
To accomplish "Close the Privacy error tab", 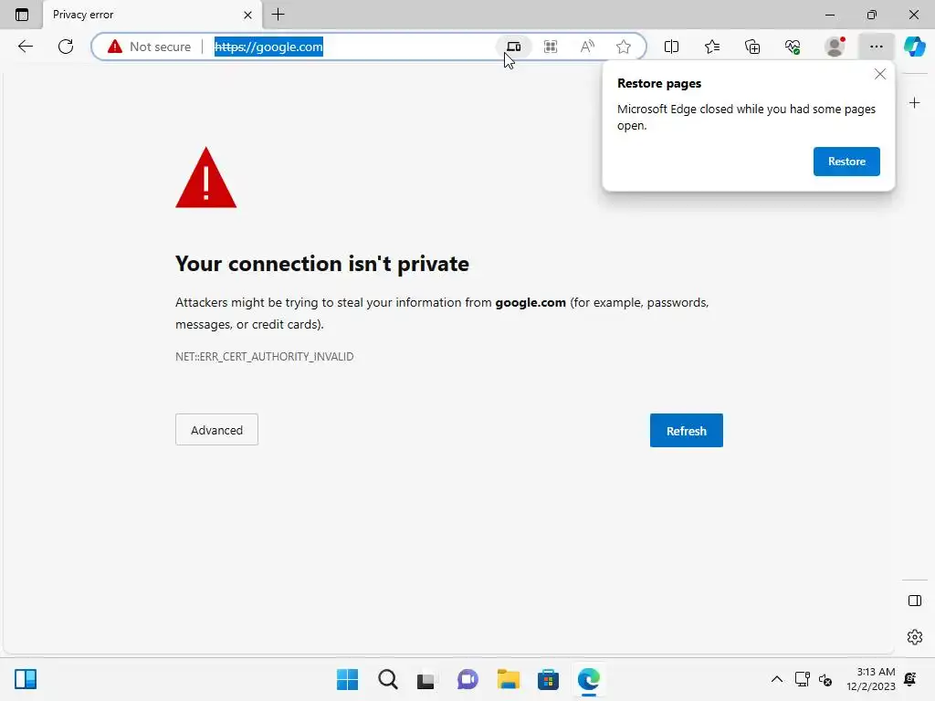I will 247,15.
